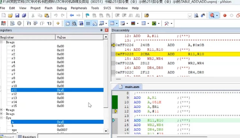The image size is (240, 138).
Task: Create a new file with toolbar icon
Action: pyautogui.click(x=3, y=15)
